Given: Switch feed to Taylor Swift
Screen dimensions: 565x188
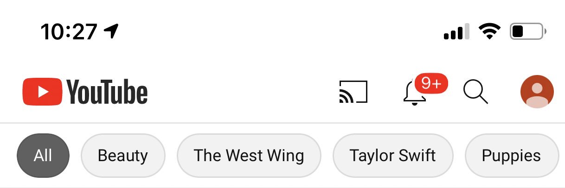Looking at the screenshot, I should click(393, 156).
